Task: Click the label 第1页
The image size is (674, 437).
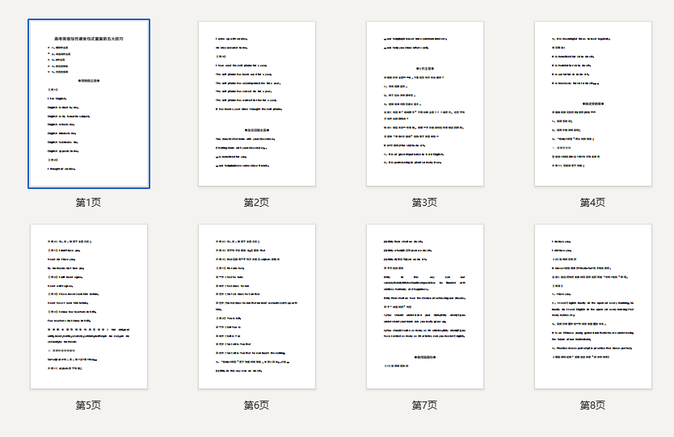Action: [89, 203]
